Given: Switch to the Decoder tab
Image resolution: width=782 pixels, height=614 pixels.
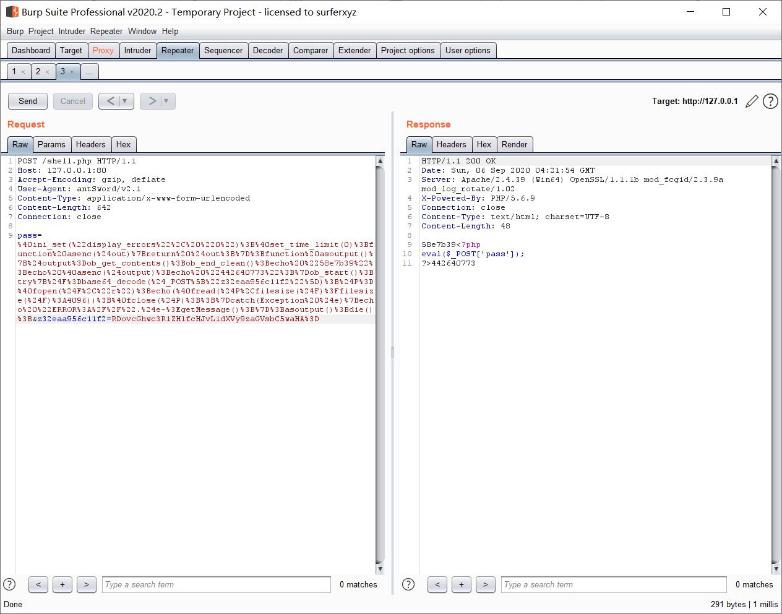Looking at the screenshot, I should (x=268, y=51).
